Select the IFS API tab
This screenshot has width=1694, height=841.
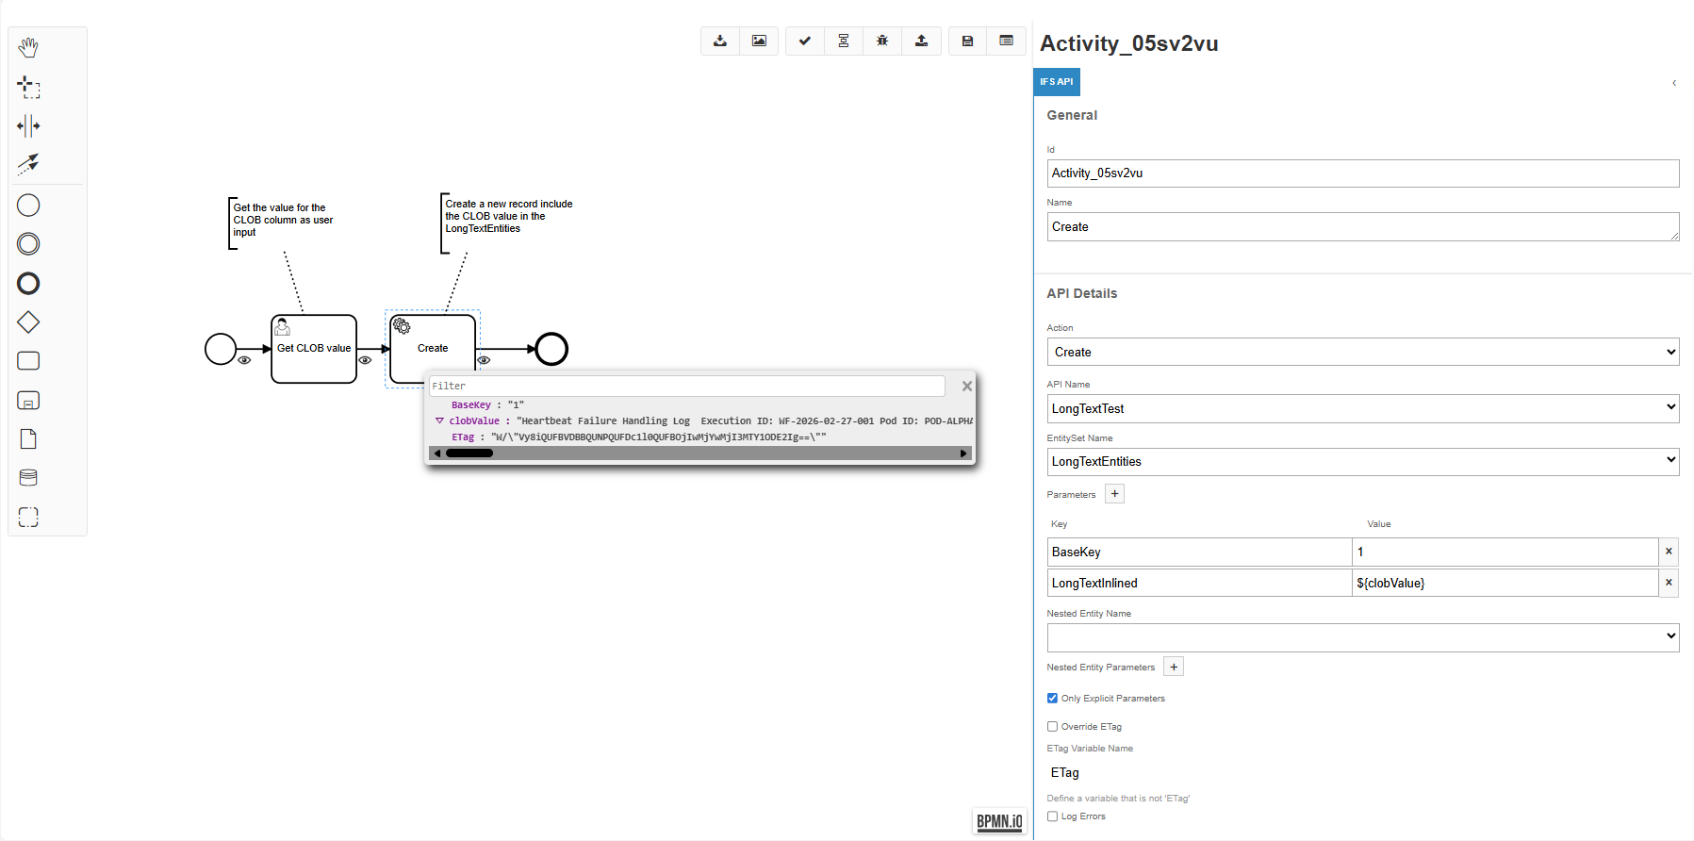pyautogui.click(x=1057, y=82)
